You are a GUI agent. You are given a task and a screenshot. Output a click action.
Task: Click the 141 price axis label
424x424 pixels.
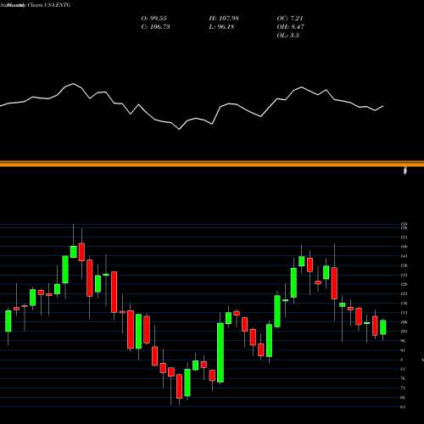[x=404, y=256]
